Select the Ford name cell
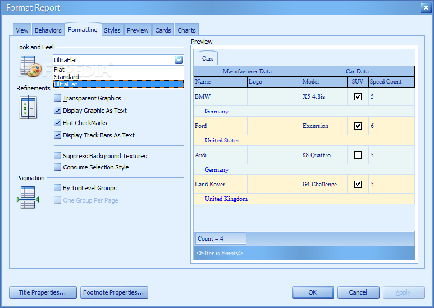The width and height of the screenshot is (434, 308). [x=220, y=126]
